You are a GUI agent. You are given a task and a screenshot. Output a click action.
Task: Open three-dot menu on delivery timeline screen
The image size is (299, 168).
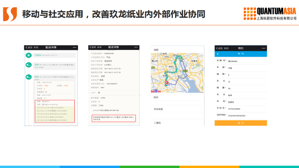pos(74,48)
